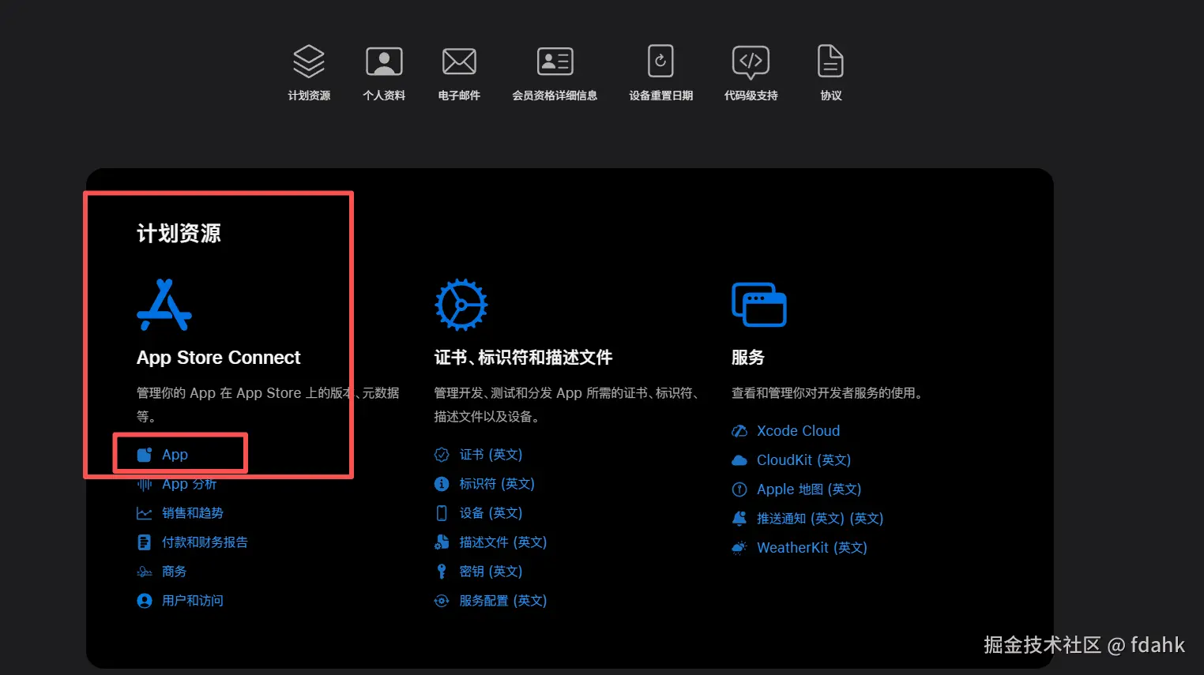Click the key icon beside 密钥 (英文)
The width and height of the screenshot is (1204, 675).
442,572
